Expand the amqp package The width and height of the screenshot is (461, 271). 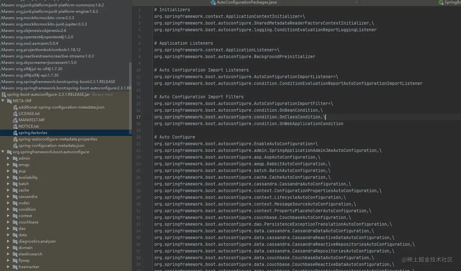8,165
